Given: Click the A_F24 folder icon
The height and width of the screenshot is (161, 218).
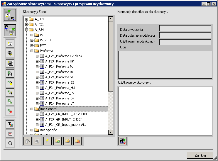Looking at the screenshot, I should tap(31, 30).
